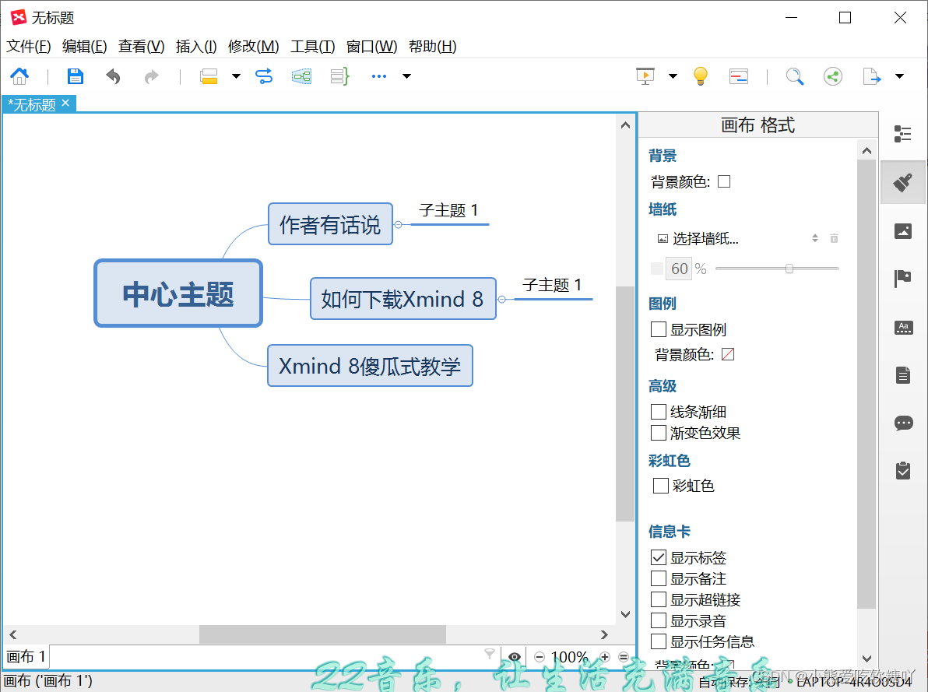Open the more tools ellipsis icon
Viewport: 928px width, 692px height.
coord(379,76)
